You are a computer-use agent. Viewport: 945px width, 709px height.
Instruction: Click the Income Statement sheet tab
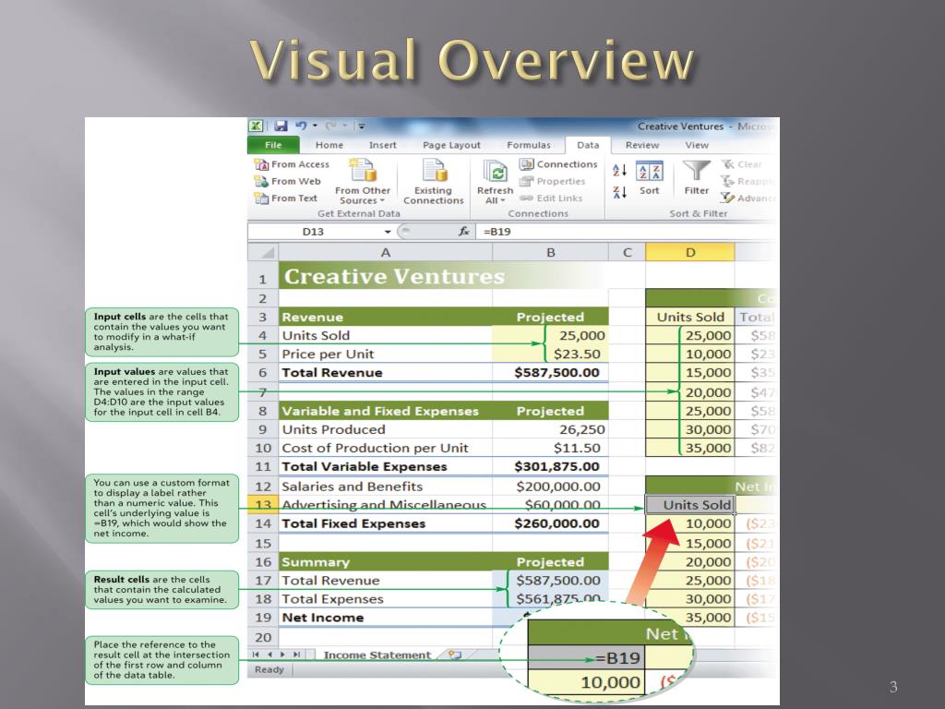point(377,655)
